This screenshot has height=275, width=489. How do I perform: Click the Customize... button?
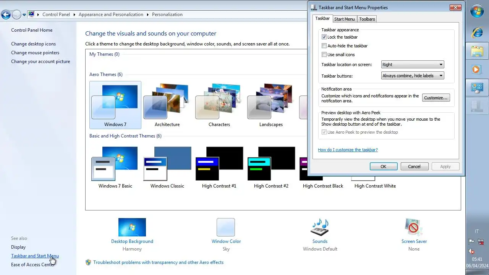tap(436, 98)
